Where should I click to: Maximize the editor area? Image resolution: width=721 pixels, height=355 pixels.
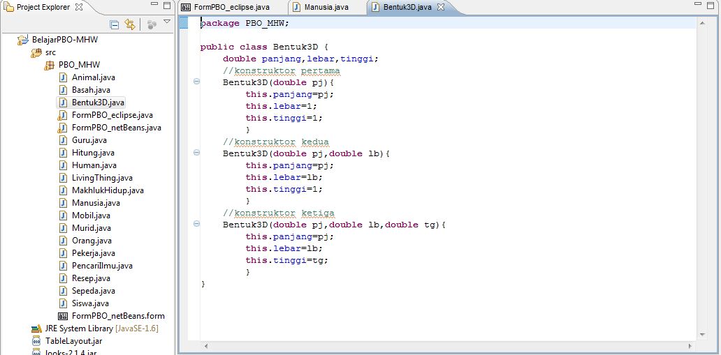pos(712,5)
